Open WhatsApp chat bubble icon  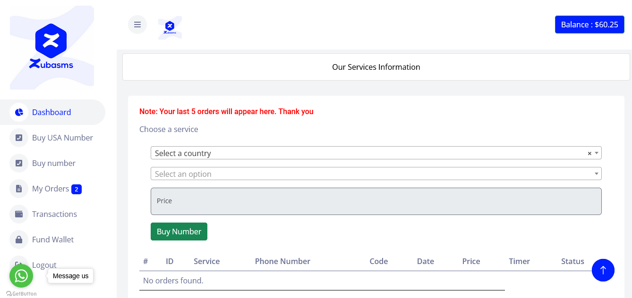pos(21,276)
